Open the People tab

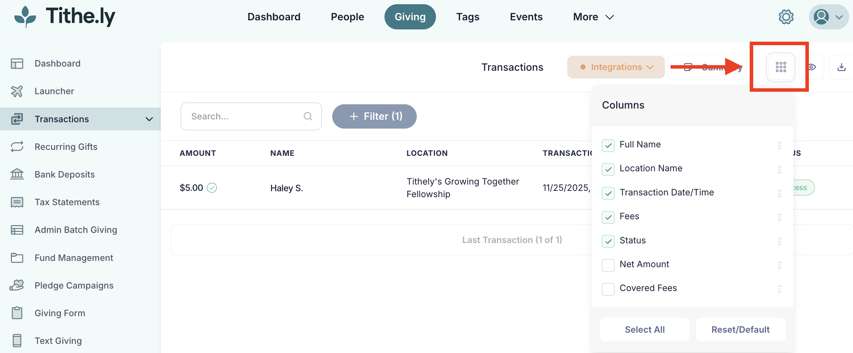click(347, 17)
